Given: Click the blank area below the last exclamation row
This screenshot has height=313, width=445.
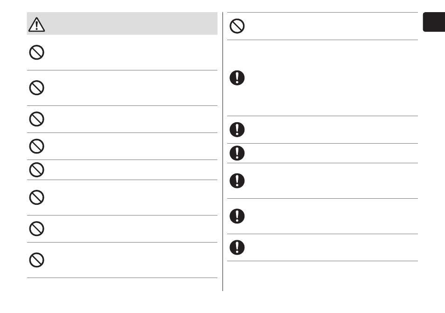Looking at the screenshot, I should click(322, 276).
